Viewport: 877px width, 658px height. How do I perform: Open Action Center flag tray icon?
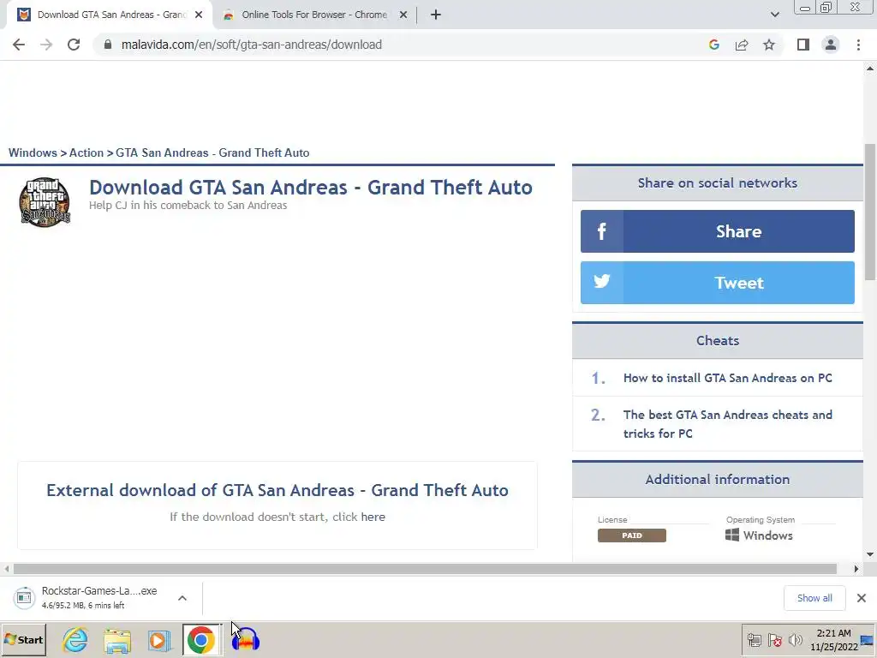pos(775,640)
